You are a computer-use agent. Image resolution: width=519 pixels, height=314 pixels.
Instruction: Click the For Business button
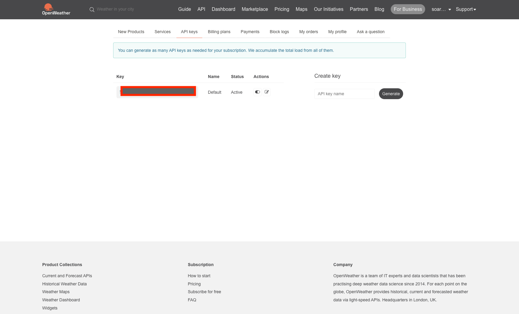(408, 9)
